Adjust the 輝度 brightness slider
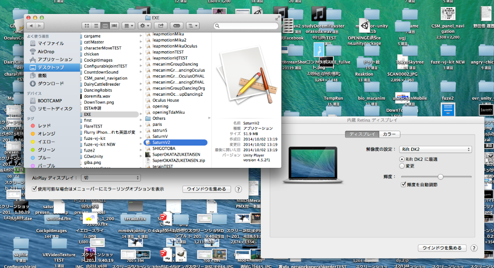Screen dimensions: 494x268 [x=440, y=177]
